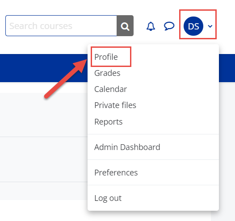The height and width of the screenshot is (221, 235).
Task: Click the blue banner strip right of menu
Action: (x=227, y=68)
